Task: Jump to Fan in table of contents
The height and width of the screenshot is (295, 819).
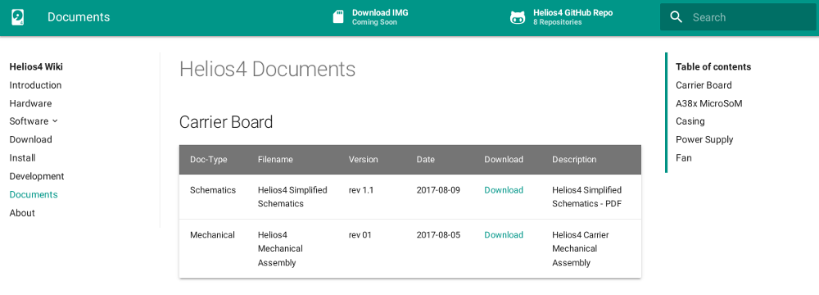Action: click(684, 158)
